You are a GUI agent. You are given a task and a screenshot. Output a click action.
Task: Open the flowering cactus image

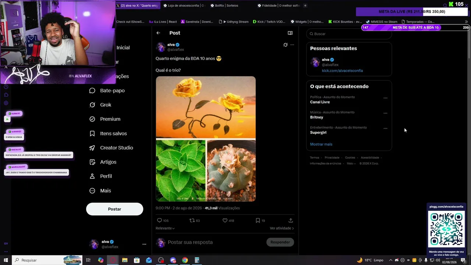tap(231, 170)
